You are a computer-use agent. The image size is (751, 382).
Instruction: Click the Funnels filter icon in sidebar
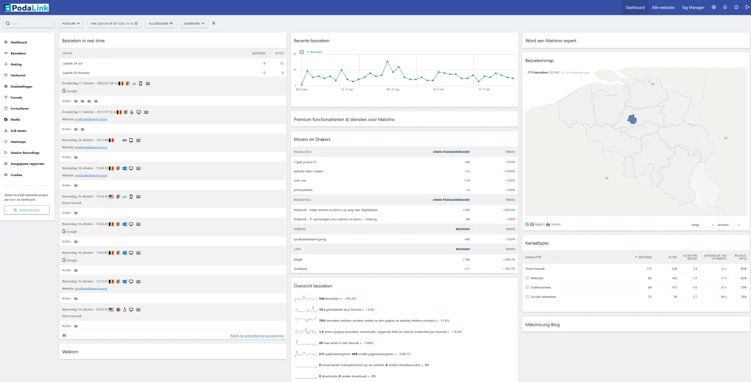[x=6, y=97]
